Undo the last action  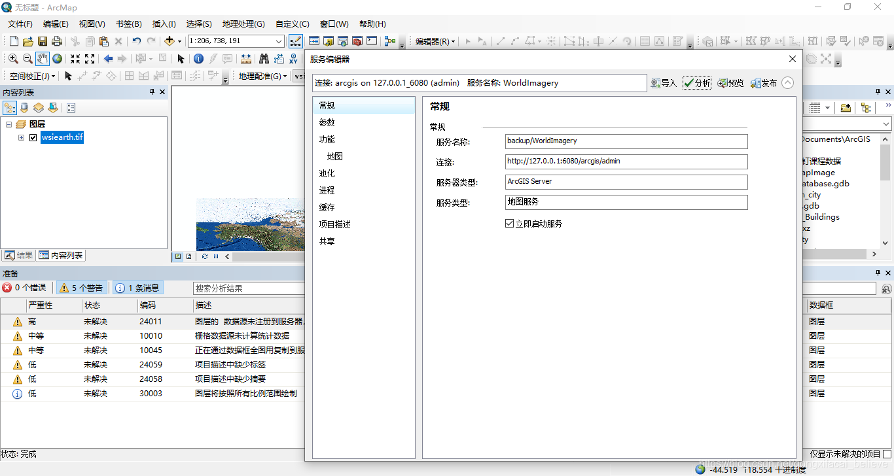point(136,41)
